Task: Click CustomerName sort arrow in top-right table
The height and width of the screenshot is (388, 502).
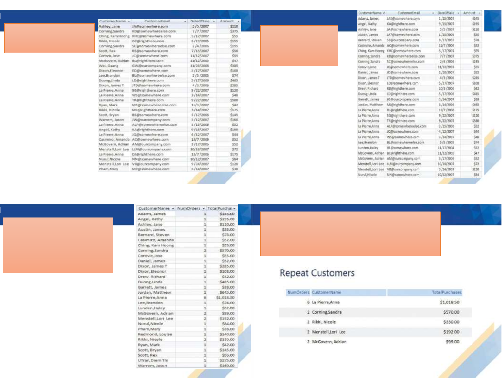Action: (x=384, y=13)
